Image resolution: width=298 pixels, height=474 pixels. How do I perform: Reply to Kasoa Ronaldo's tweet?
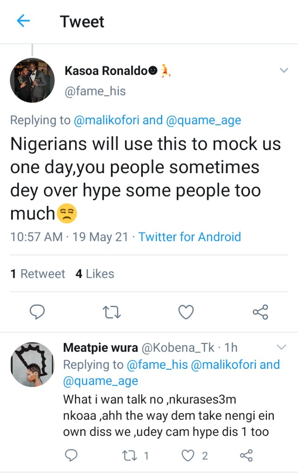(37, 312)
